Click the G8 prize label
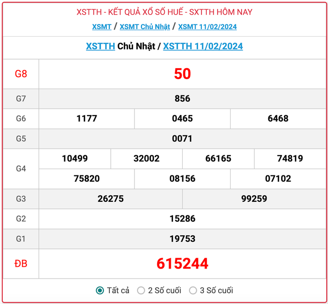328x304 pixels. [x=21, y=74]
